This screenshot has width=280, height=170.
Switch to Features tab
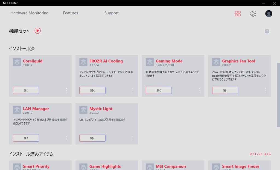coord(70,13)
